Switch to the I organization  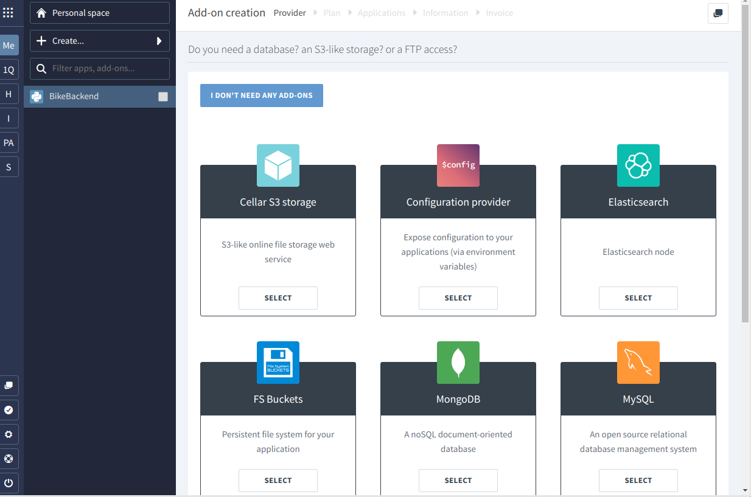[9, 119]
